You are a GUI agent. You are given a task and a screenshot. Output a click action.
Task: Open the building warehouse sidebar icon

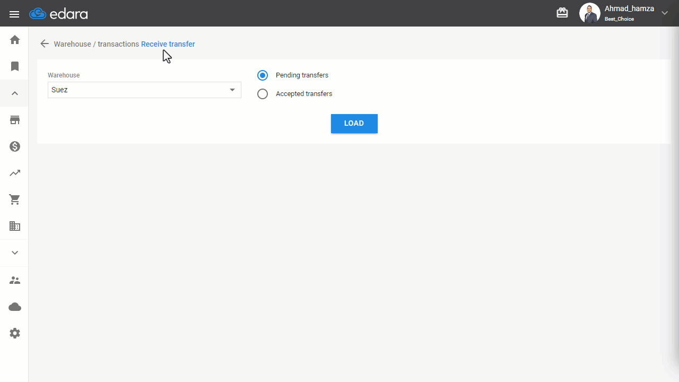pyautogui.click(x=15, y=226)
